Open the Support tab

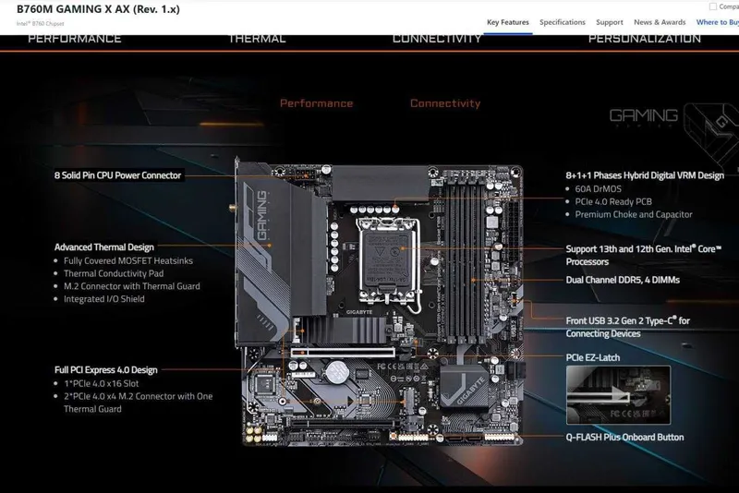point(610,22)
